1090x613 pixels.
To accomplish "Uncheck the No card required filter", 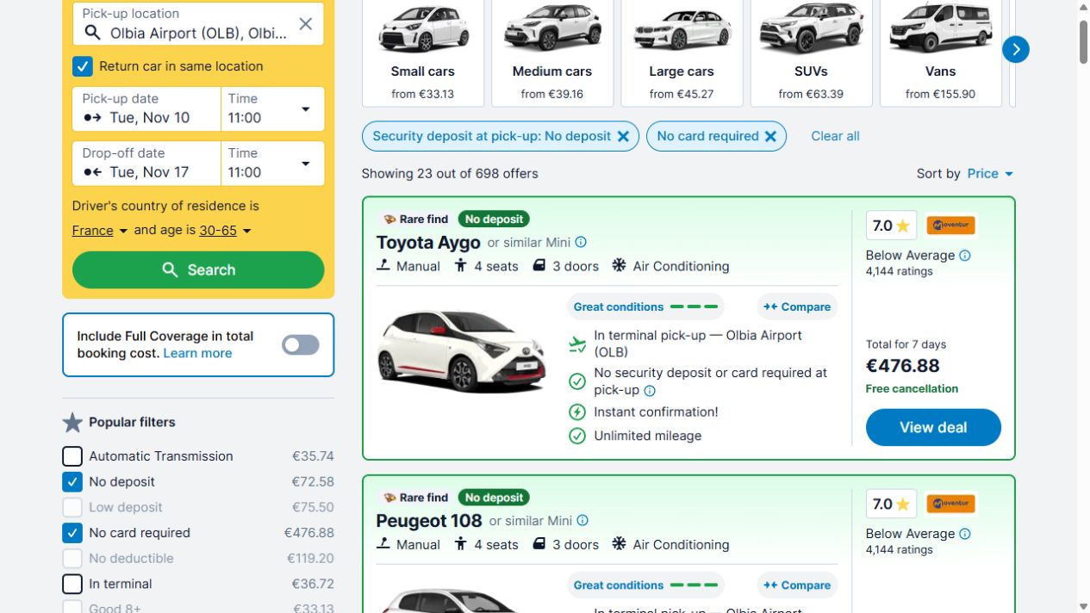I will click(72, 533).
